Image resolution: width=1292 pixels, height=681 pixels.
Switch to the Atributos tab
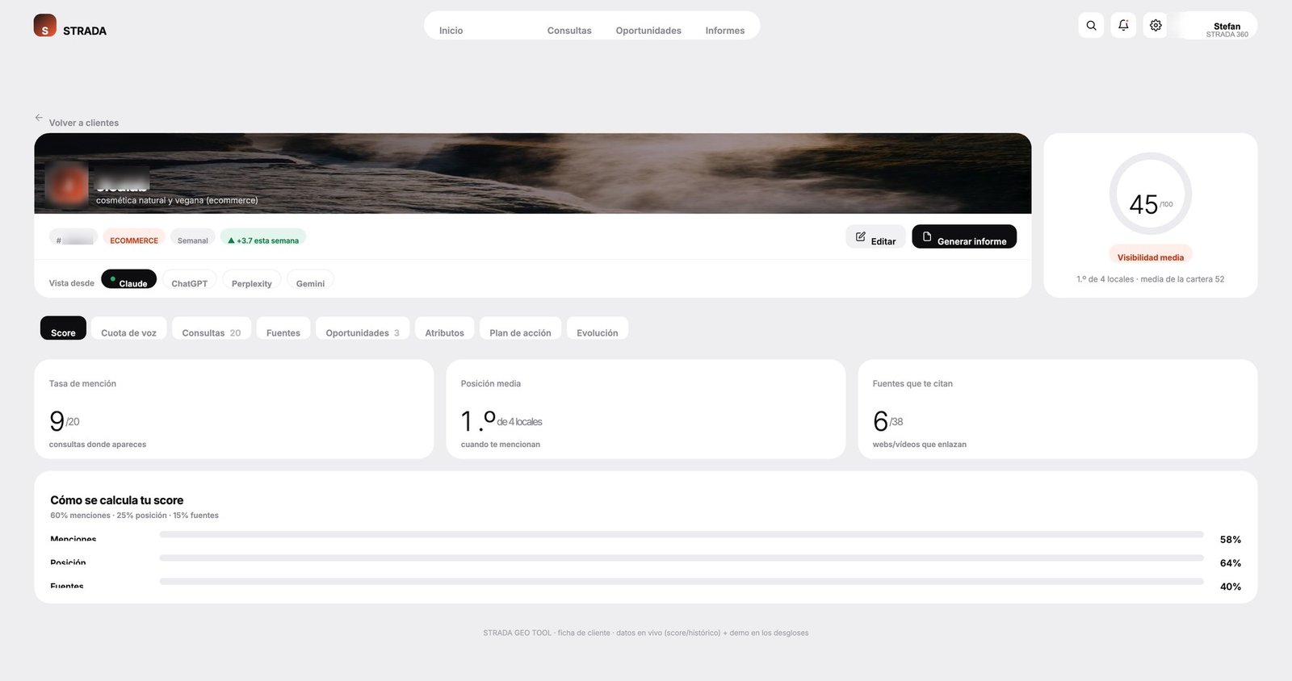445,328
